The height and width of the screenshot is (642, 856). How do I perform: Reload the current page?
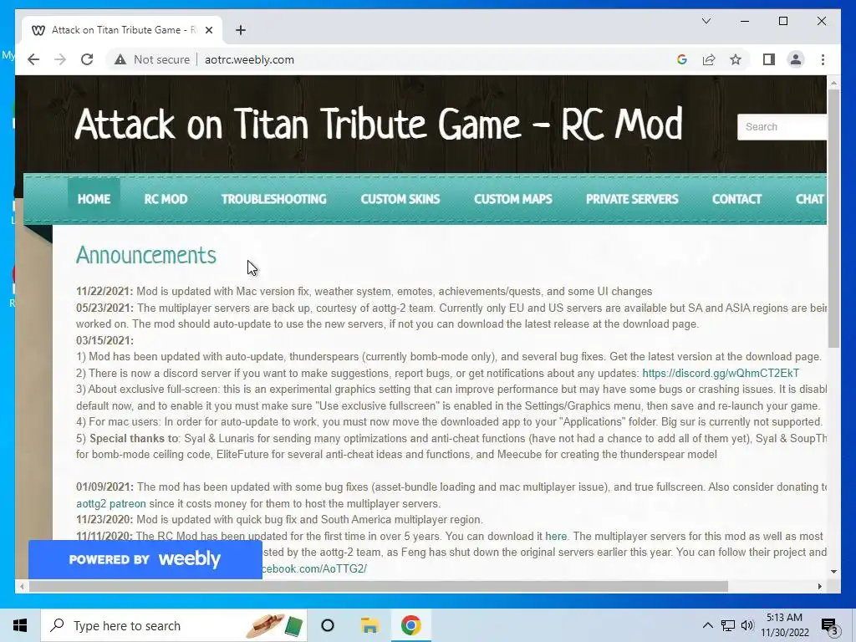tap(87, 59)
